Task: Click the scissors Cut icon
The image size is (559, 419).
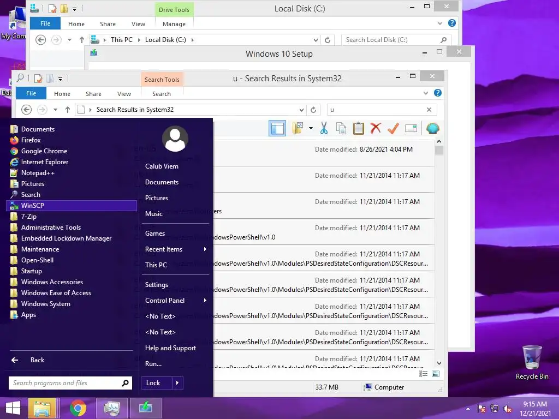Action: [324, 128]
